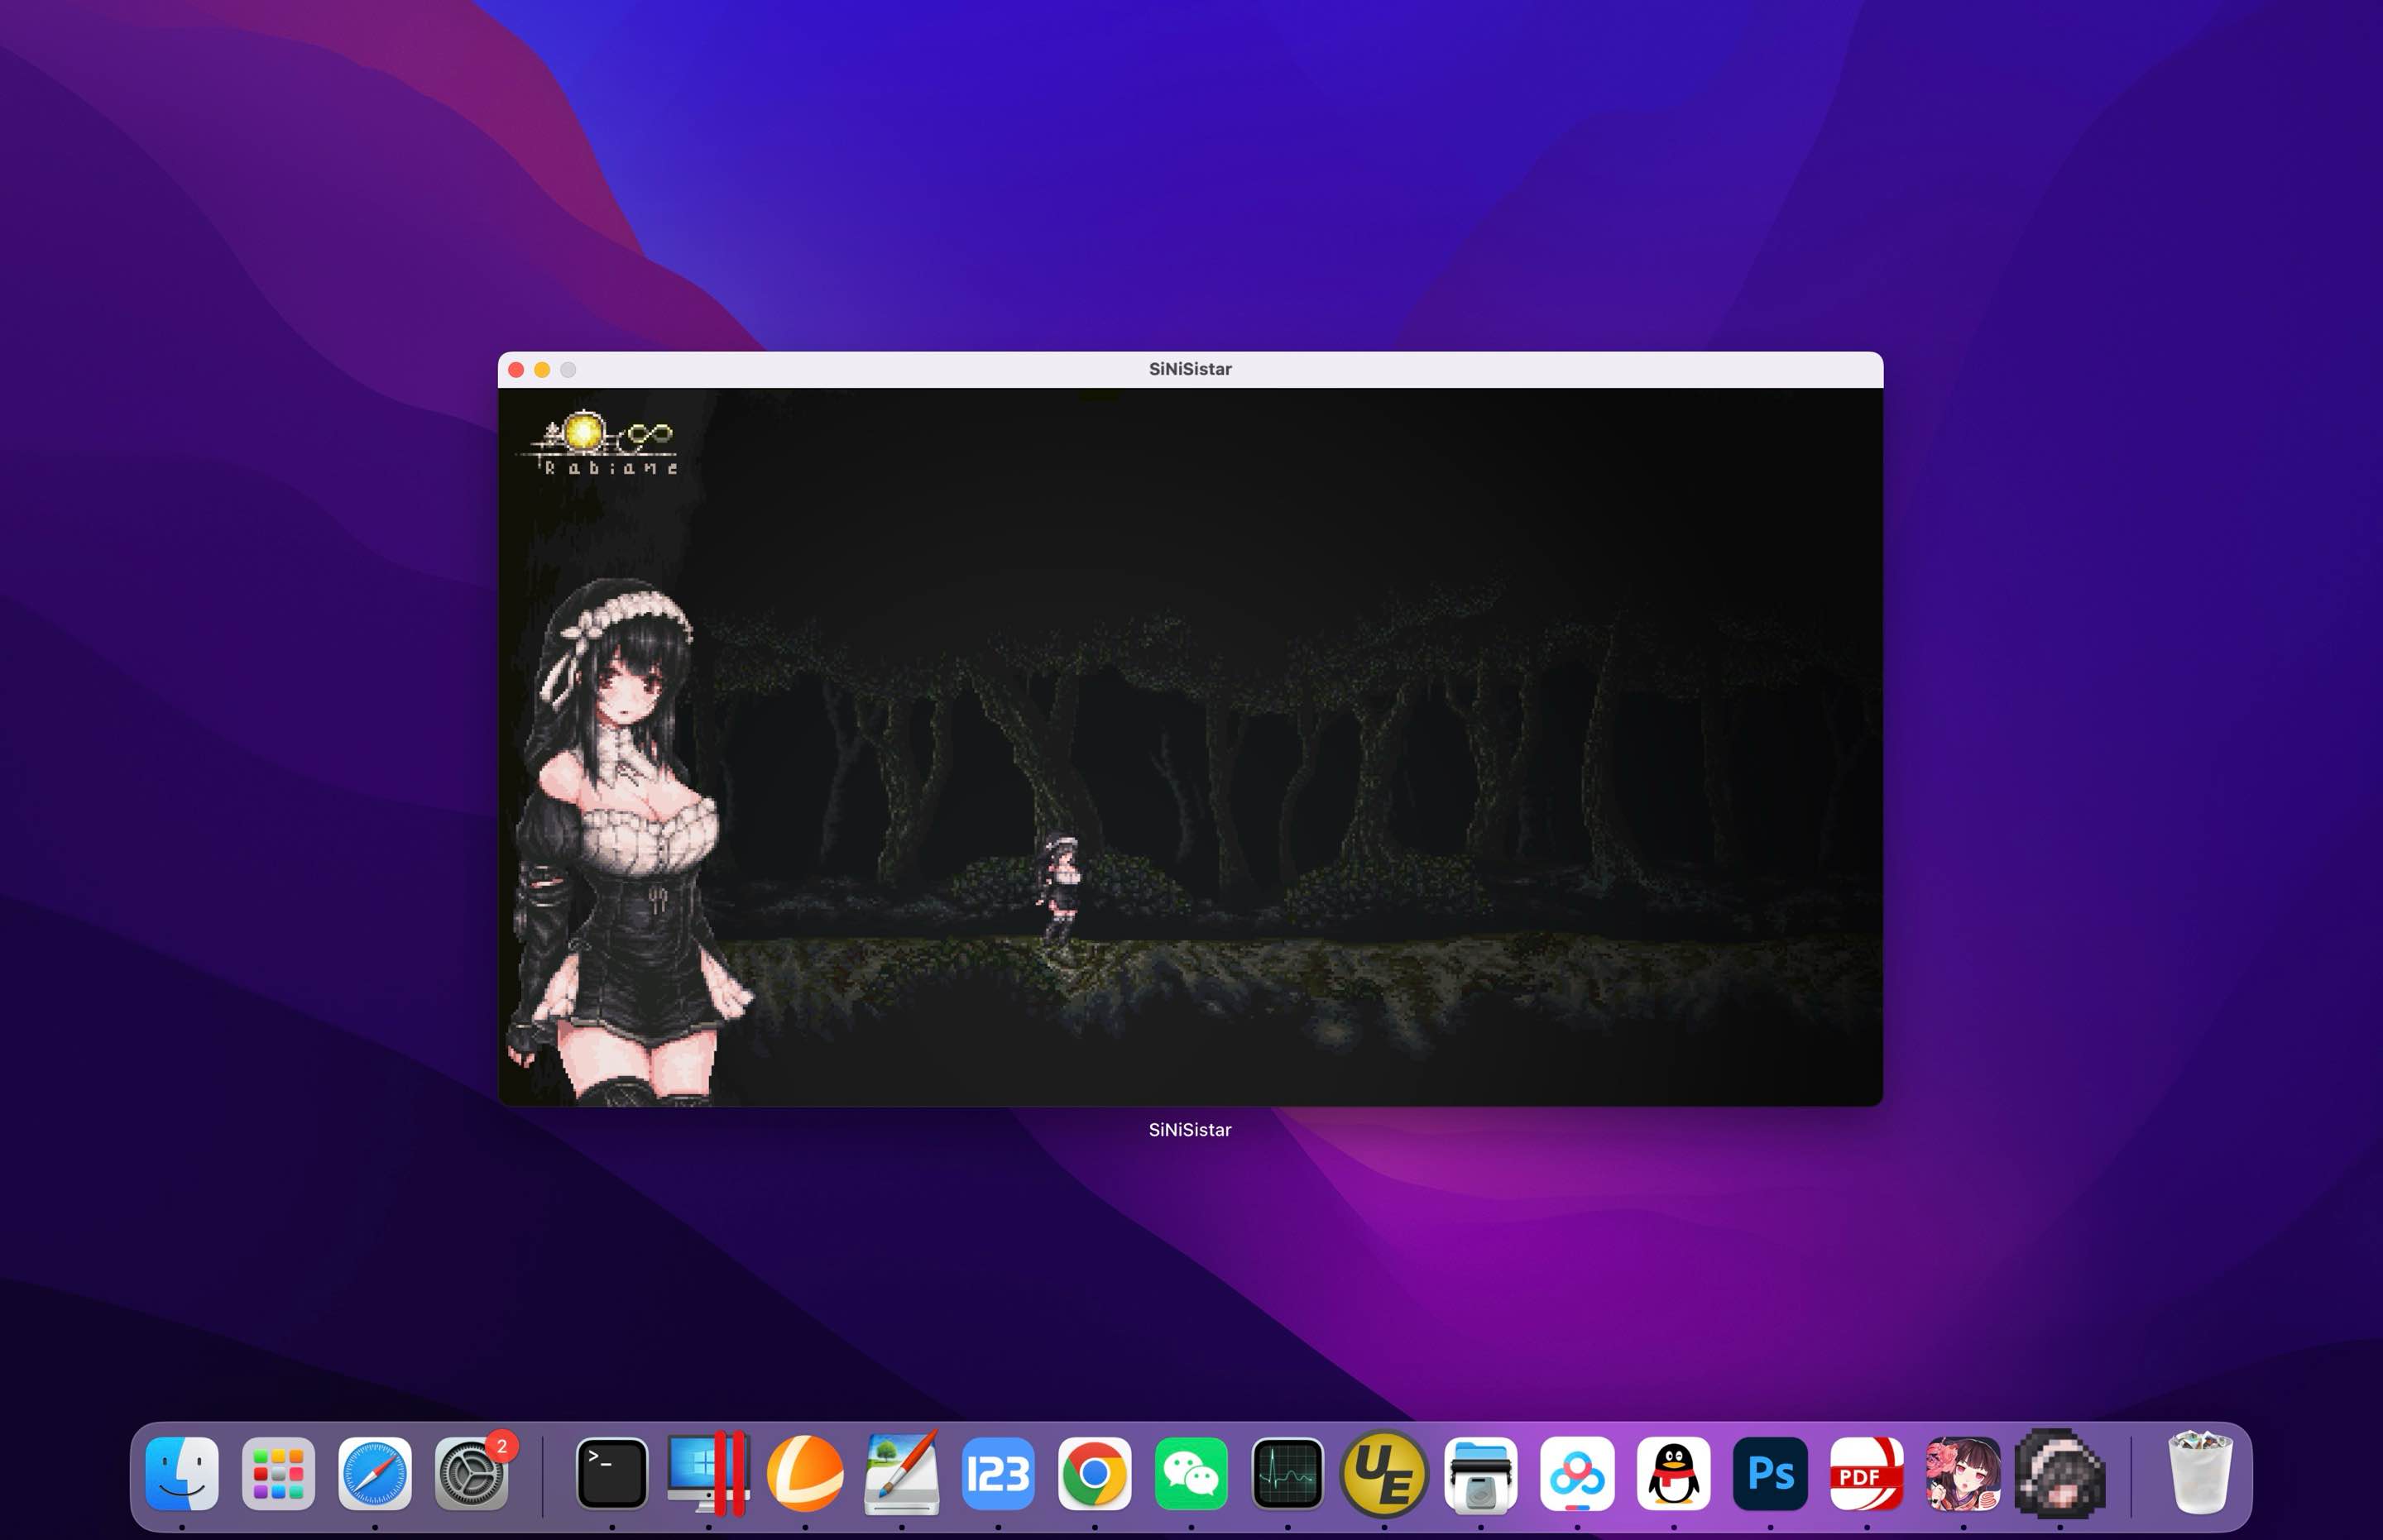Image resolution: width=2383 pixels, height=1540 pixels.
Task: Open the anime girl game icon
Action: [x=1963, y=1473]
